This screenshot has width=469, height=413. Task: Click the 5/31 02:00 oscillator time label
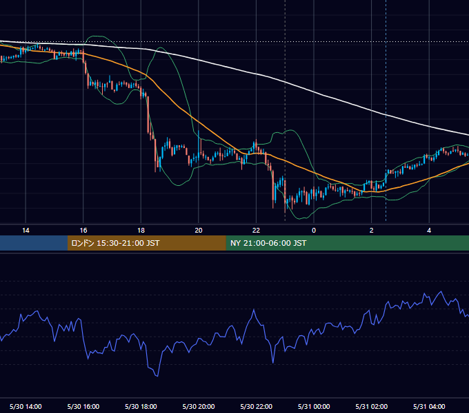[x=372, y=406]
